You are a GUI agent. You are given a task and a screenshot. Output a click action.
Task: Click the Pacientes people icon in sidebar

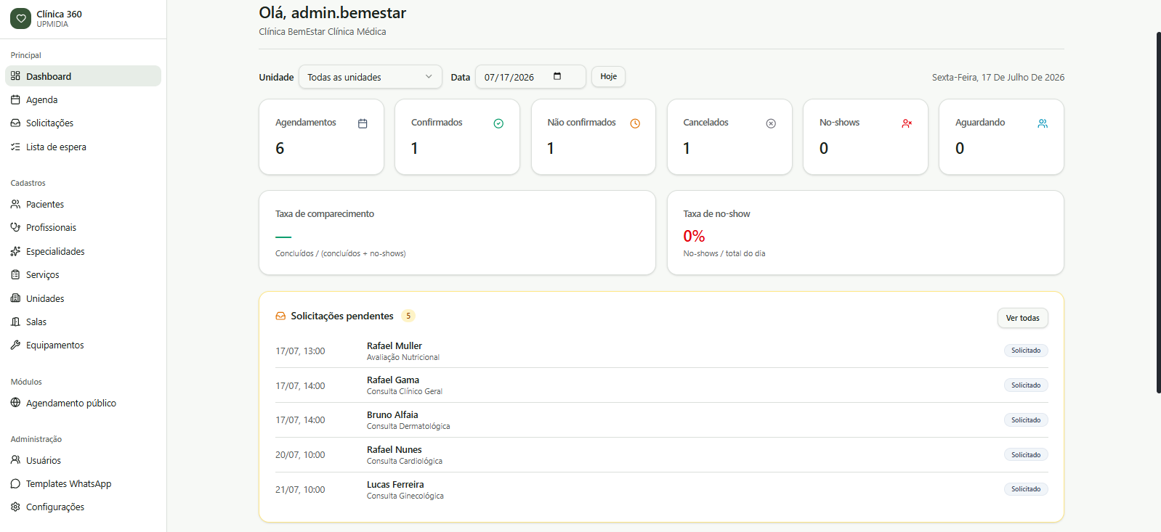click(x=15, y=204)
